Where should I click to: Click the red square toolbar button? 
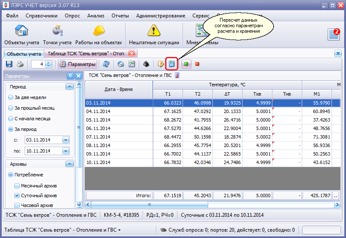(x=197, y=64)
